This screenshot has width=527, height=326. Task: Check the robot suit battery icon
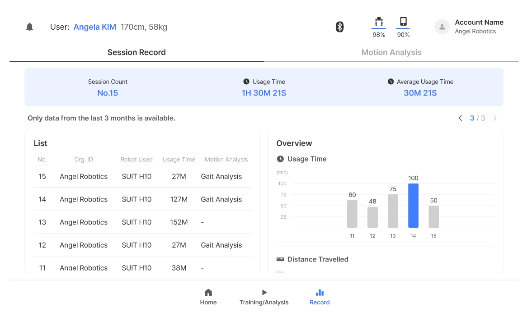tap(379, 22)
